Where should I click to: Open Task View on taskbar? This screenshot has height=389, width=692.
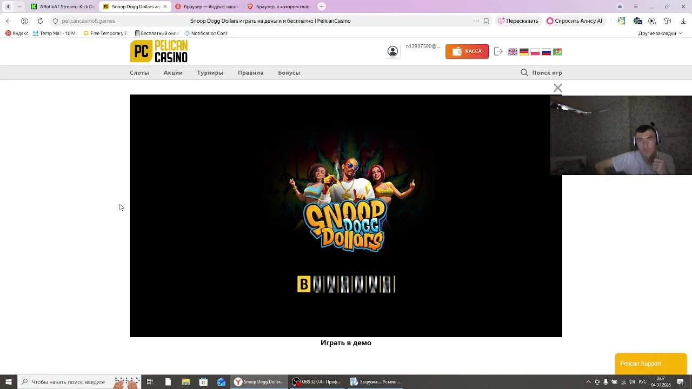click(x=150, y=382)
